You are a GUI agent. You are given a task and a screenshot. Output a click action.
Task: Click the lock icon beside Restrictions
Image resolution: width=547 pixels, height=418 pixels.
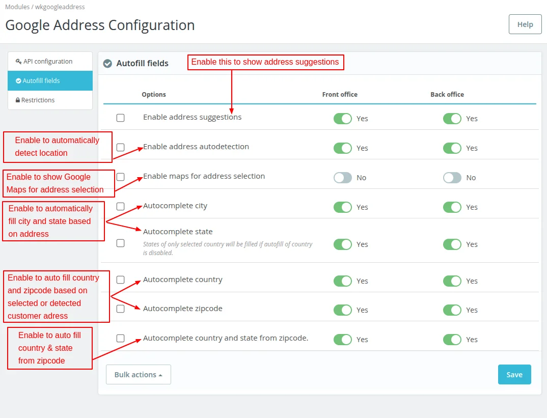click(x=18, y=100)
